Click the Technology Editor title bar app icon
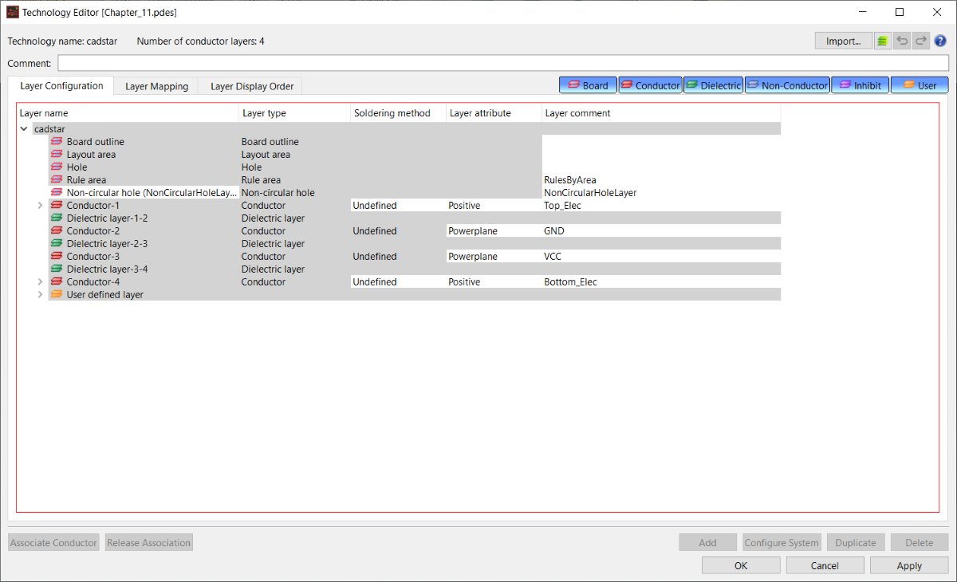Viewport: 957px width, 582px height. pyautogui.click(x=13, y=12)
